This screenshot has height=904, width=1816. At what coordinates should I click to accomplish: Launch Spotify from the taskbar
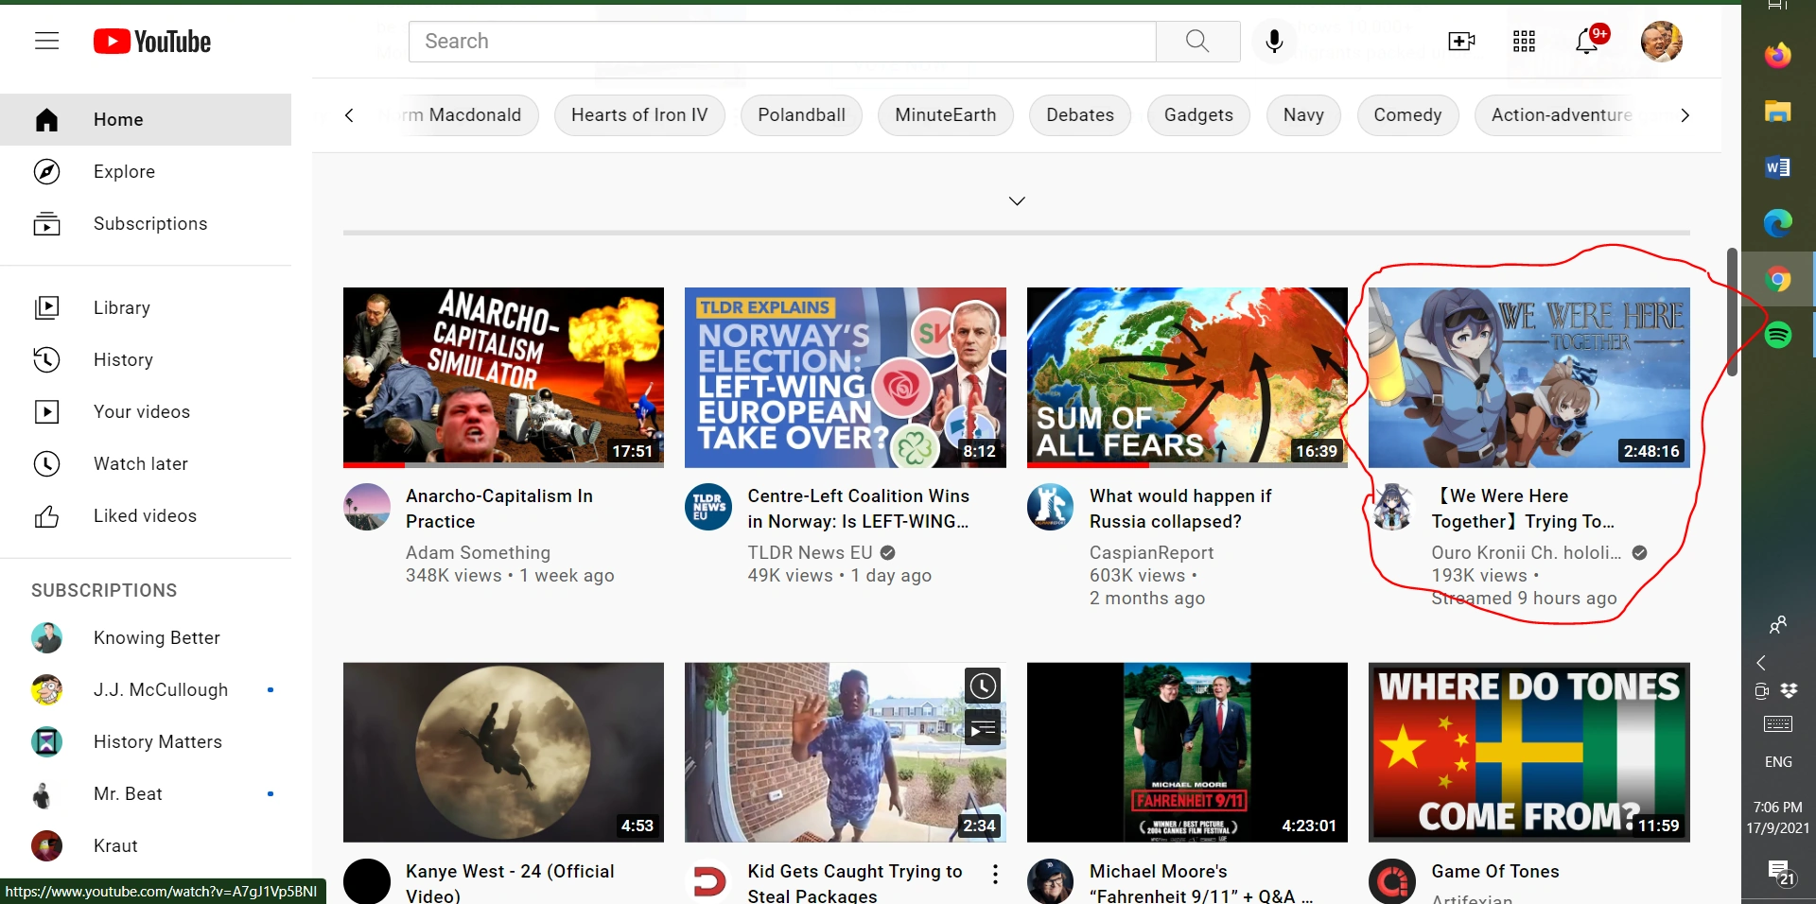1780,335
